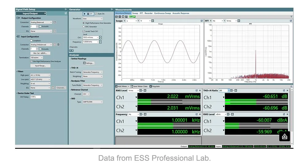Open Low-pass AES17 filter dropdown
Screen dimensions: 307x166
coord(40,79)
